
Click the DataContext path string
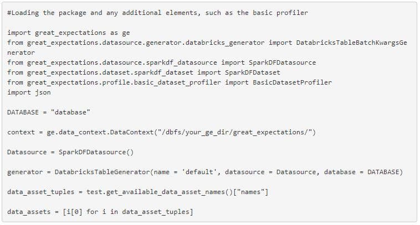[233, 132]
